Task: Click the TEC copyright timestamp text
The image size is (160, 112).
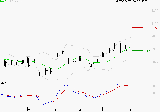Action: 131,1
